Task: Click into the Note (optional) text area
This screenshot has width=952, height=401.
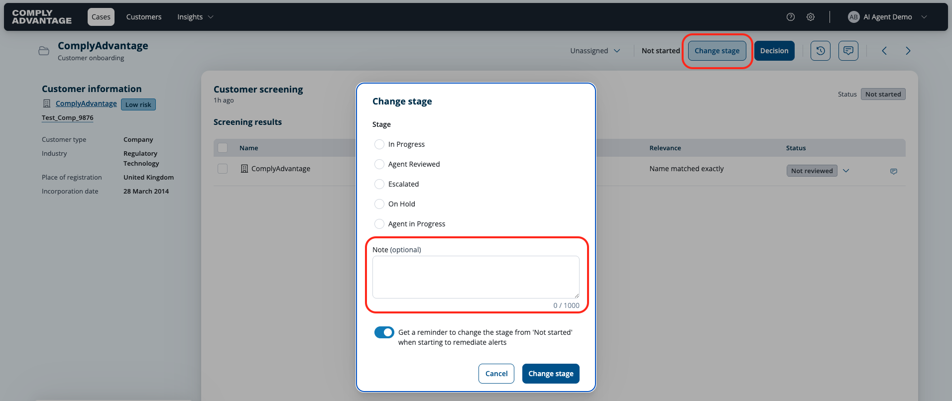Action: pos(476,277)
